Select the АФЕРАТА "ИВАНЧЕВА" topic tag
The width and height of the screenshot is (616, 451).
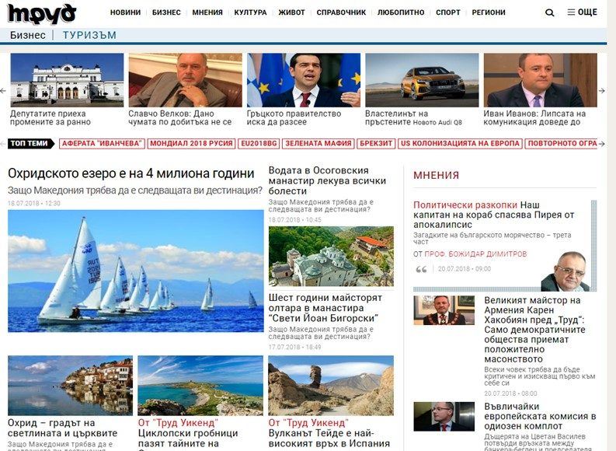102,144
